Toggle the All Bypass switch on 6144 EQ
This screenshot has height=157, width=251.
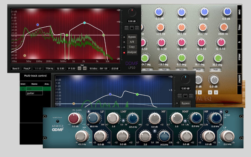point(57,121)
